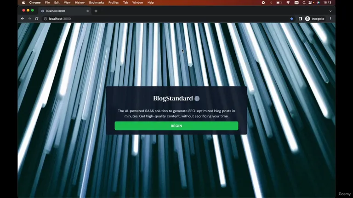Open the View menu
Image resolution: width=353 pixels, height=198 pixels.
pos(67,3)
